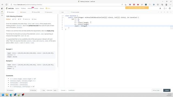The width and height of the screenshot is (173, 97).
Task: Open a new tab with plus icon
Action: 2,15
